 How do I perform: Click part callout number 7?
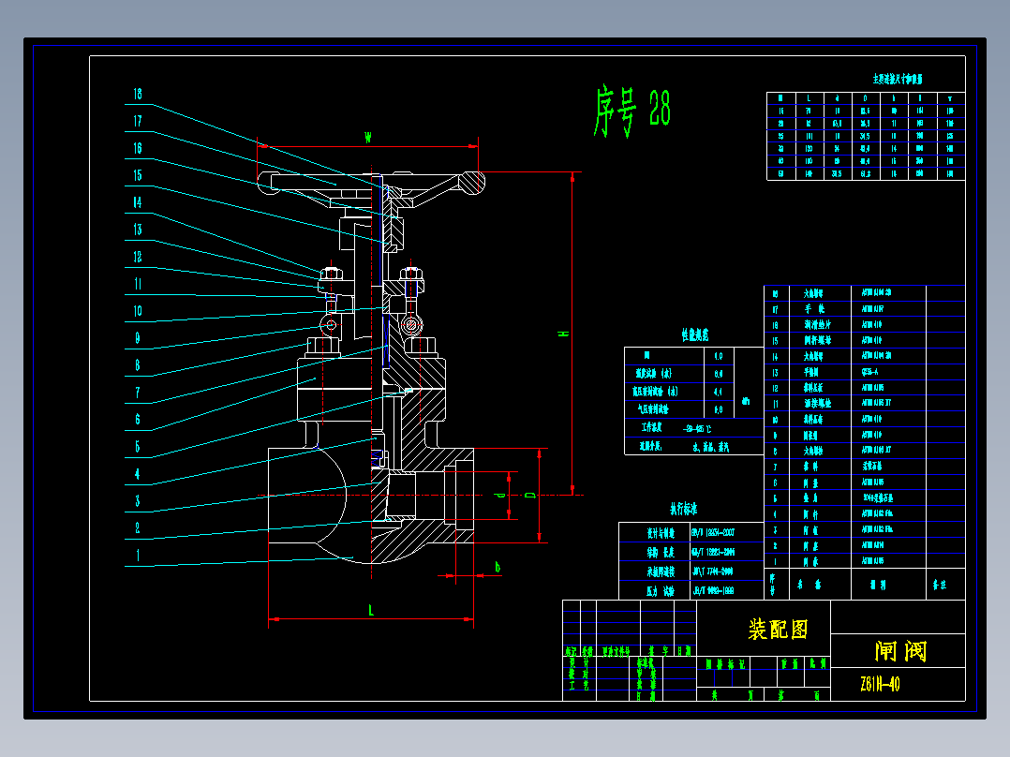[x=137, y=393]
